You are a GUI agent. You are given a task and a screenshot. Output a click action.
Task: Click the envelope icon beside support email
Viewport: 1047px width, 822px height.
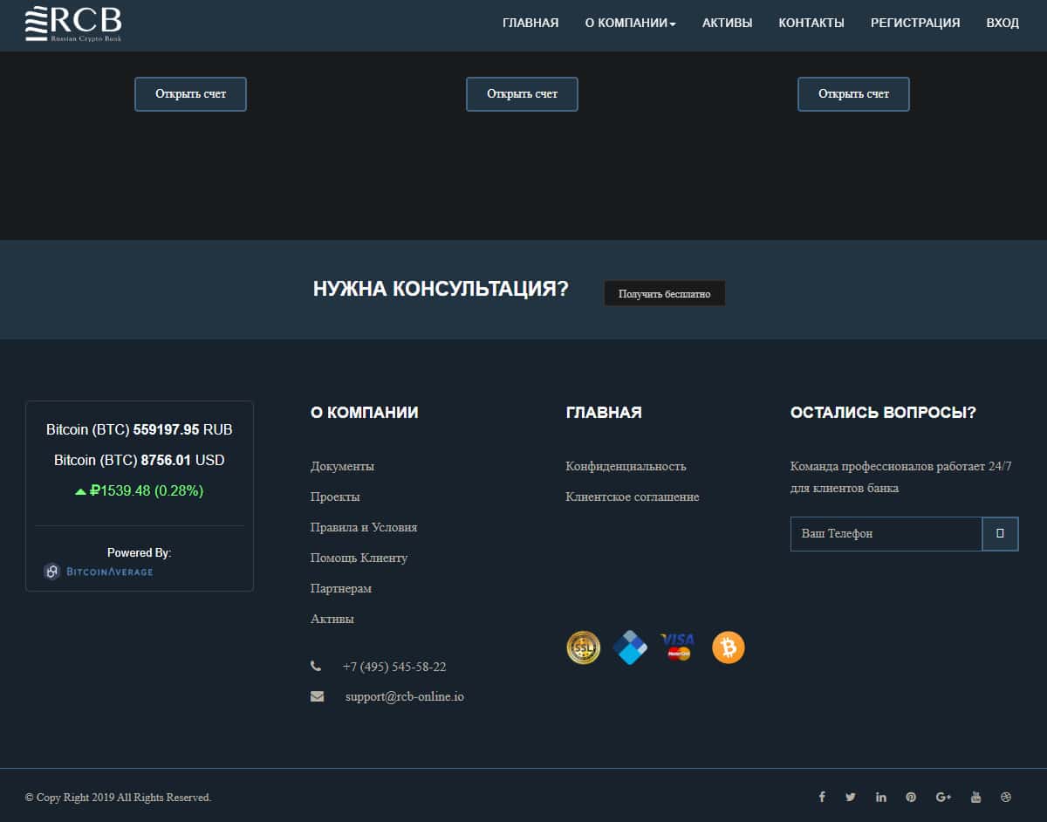click(x=317, y=696)
